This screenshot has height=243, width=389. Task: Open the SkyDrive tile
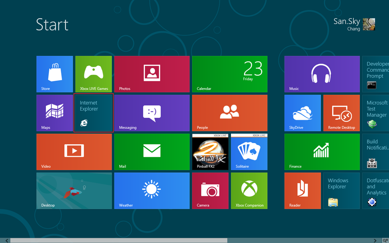pyautogui.click(x=303, y=113)
